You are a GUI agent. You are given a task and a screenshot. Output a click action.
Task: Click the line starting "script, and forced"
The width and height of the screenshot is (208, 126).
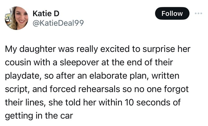coord(97,89)
